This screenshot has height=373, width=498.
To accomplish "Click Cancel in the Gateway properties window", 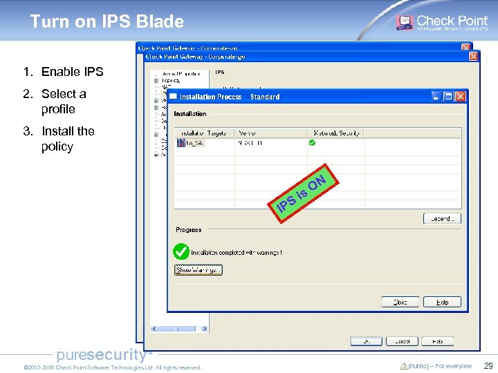I will click(402, 341).
